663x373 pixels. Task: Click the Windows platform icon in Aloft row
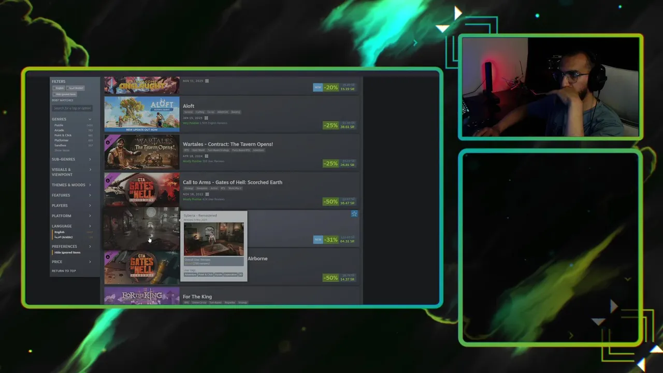pyautogui.click(x=206, y=118)
